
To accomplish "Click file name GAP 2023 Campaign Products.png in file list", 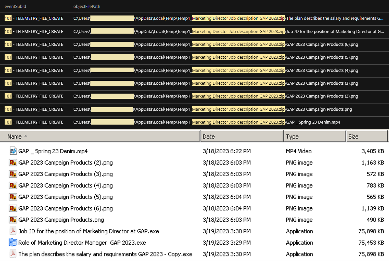I will point(61,220).
